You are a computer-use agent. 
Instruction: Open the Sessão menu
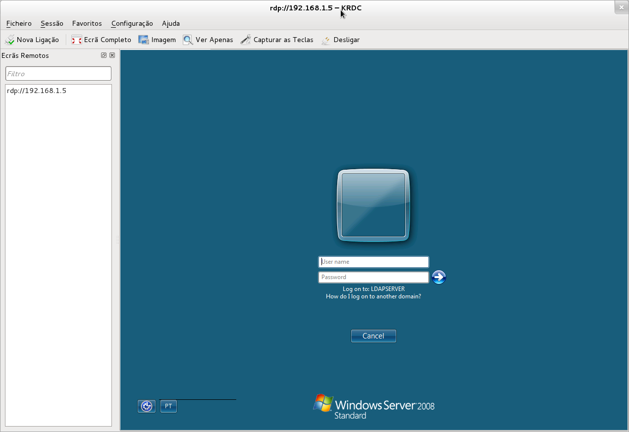point(52,23)
